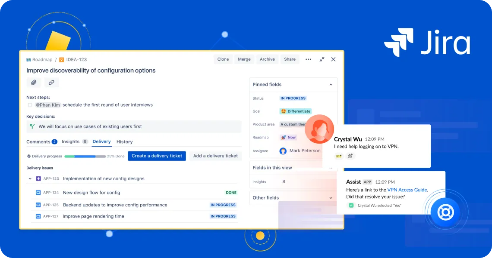
Task: Click the key decision branch icon
Action: tap(32, 126)
